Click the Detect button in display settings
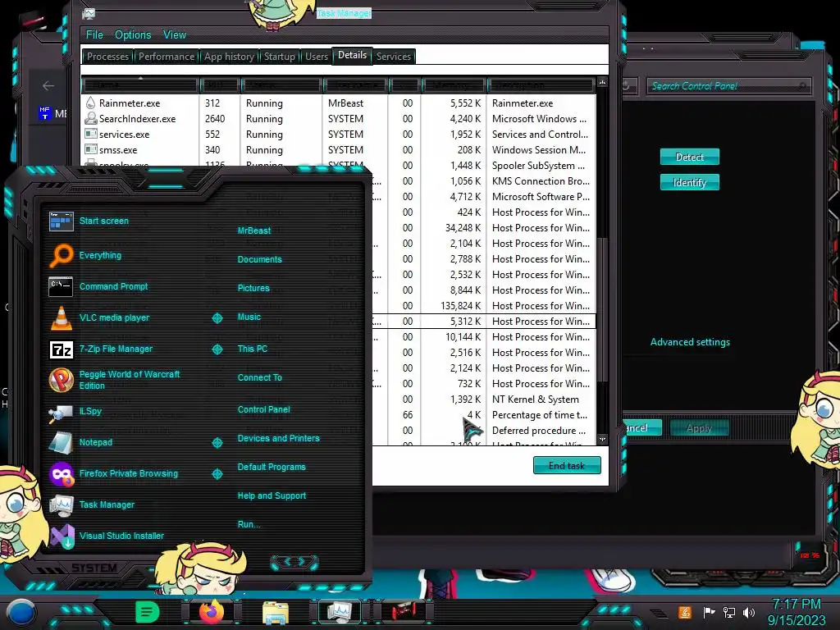This screenshot has width=840, height=630. (689, 157)
